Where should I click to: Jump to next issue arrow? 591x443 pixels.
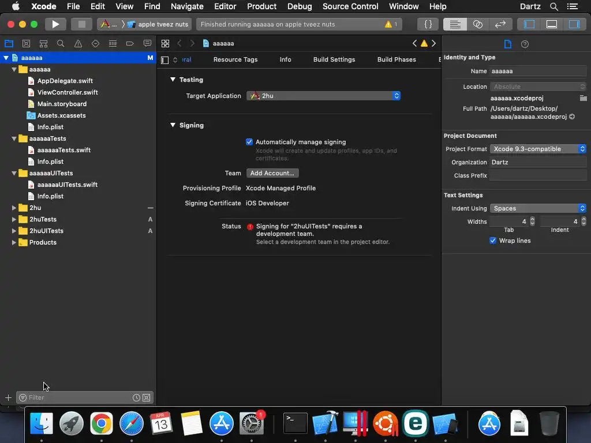[x=434, y=43]
